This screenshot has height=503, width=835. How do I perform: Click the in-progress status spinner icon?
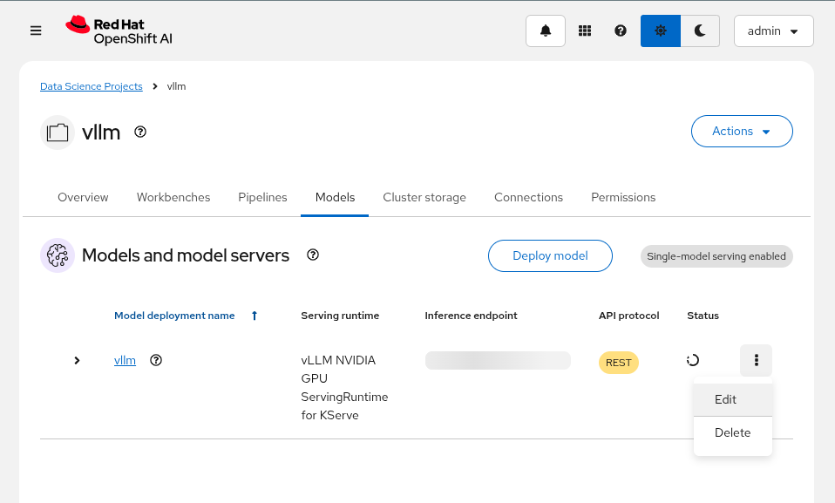pyautogui.click(x=693, y=360)
